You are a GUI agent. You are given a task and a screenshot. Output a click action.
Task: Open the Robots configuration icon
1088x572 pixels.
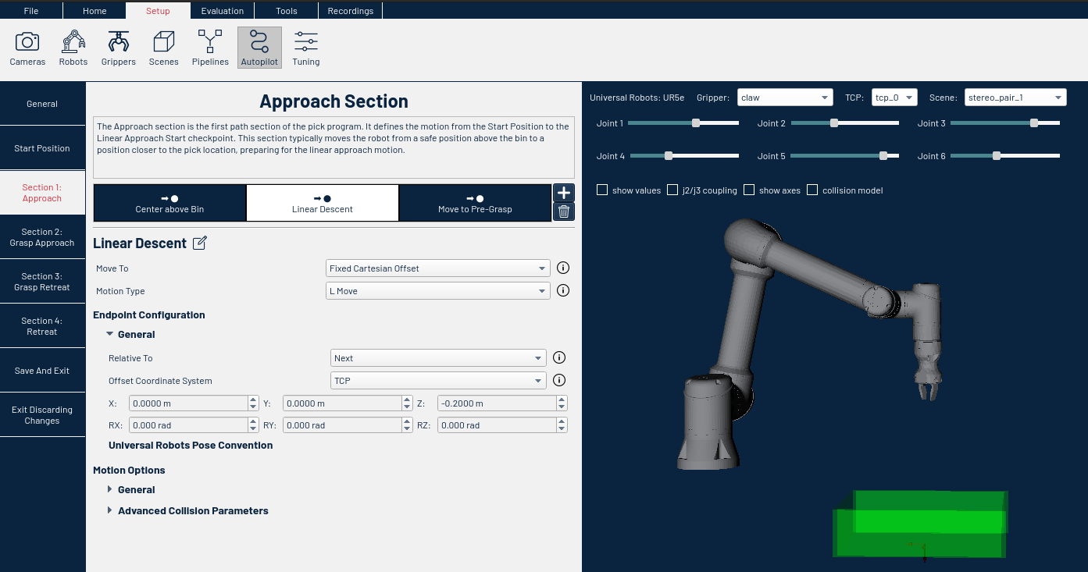click(x=73, y=47)
